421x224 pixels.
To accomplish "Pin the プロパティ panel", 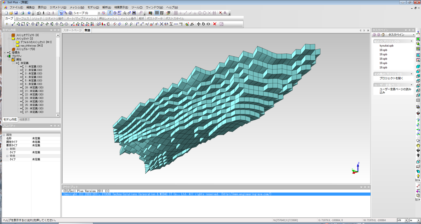I will [55, 126].
